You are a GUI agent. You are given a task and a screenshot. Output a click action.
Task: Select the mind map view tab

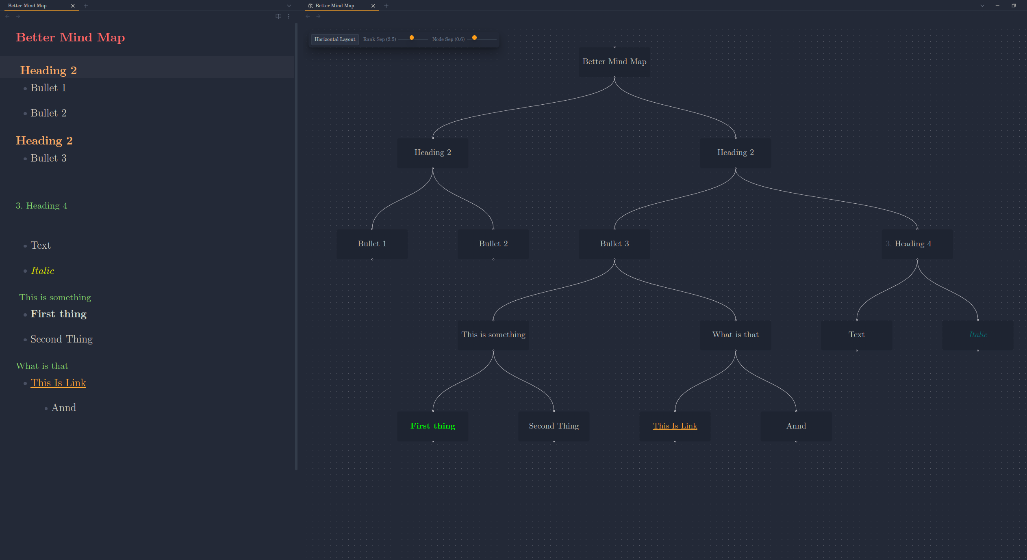[334, 6]
